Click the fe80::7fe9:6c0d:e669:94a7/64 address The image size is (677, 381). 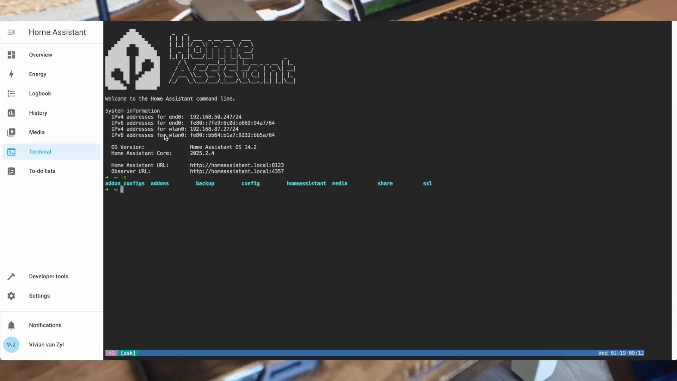pos(232,123)
